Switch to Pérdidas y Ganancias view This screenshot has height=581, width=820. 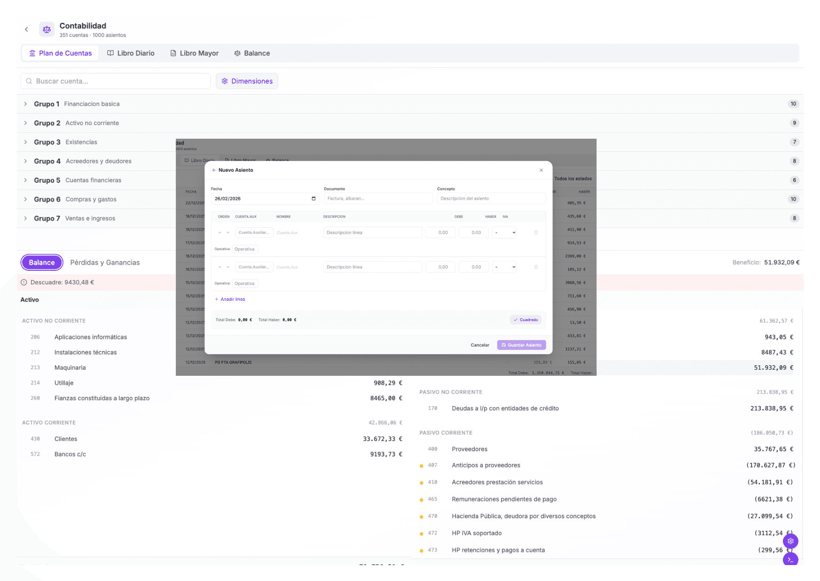pyautogui.click(x=105, y=262)
